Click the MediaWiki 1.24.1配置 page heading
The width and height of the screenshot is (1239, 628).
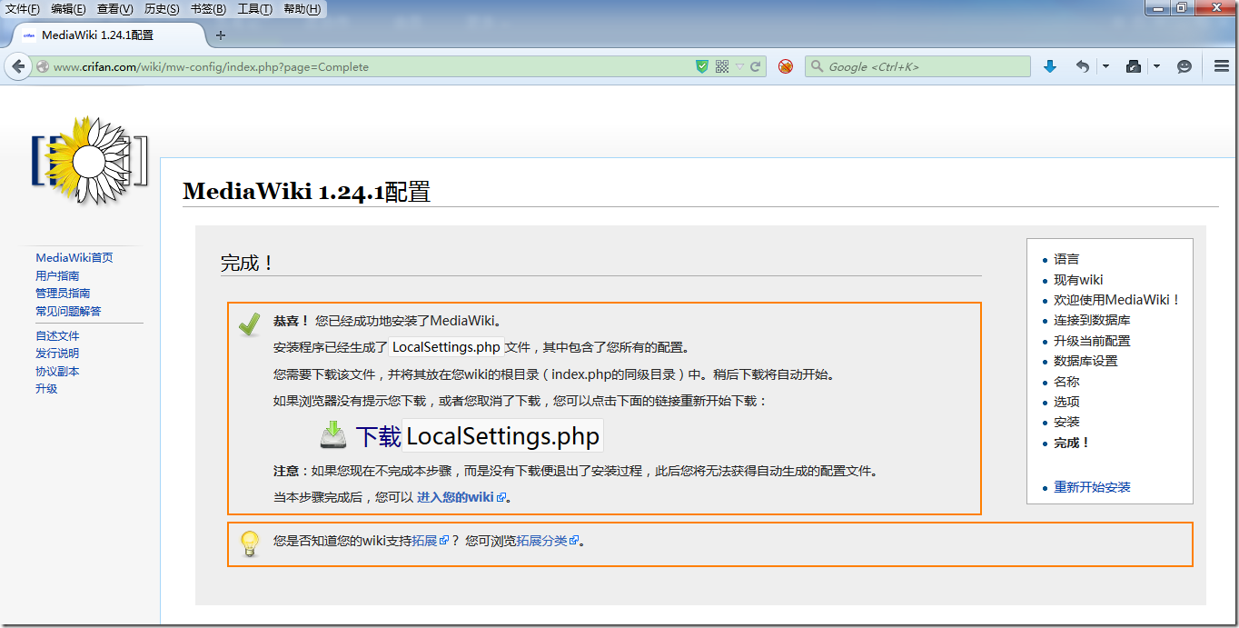click(306, 192)
